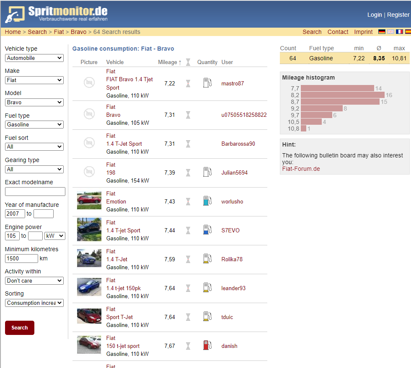Switch language using the German flag
Screen dimensions: 411x368
click(x=382, y=32)
